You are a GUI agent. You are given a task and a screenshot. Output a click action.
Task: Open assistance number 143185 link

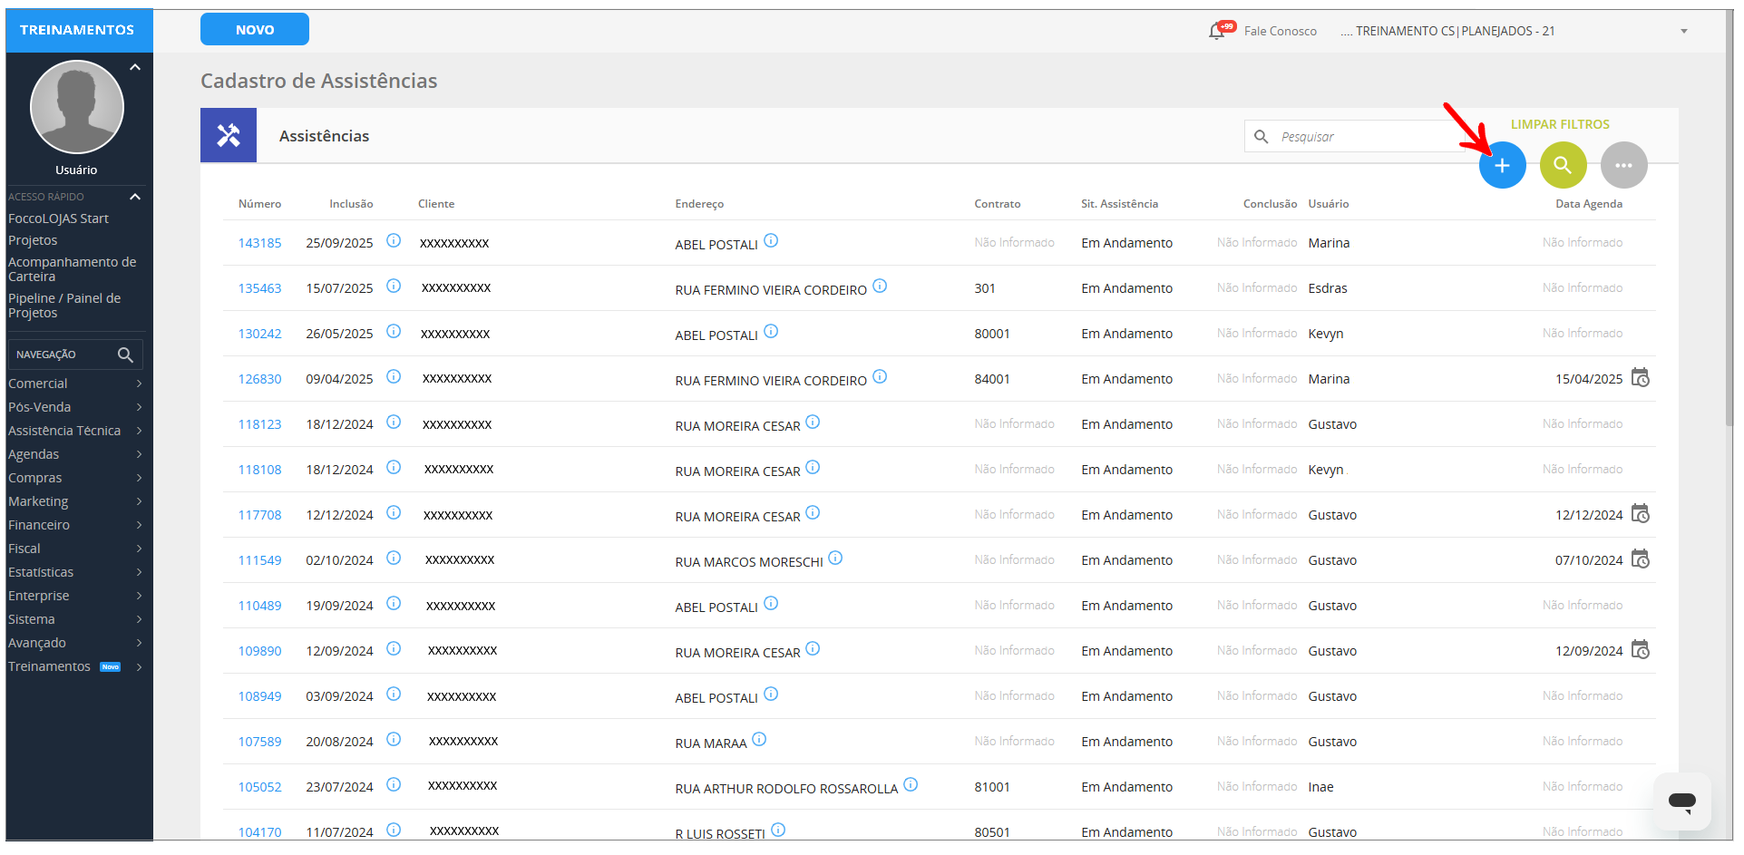[x=259, y=243]
